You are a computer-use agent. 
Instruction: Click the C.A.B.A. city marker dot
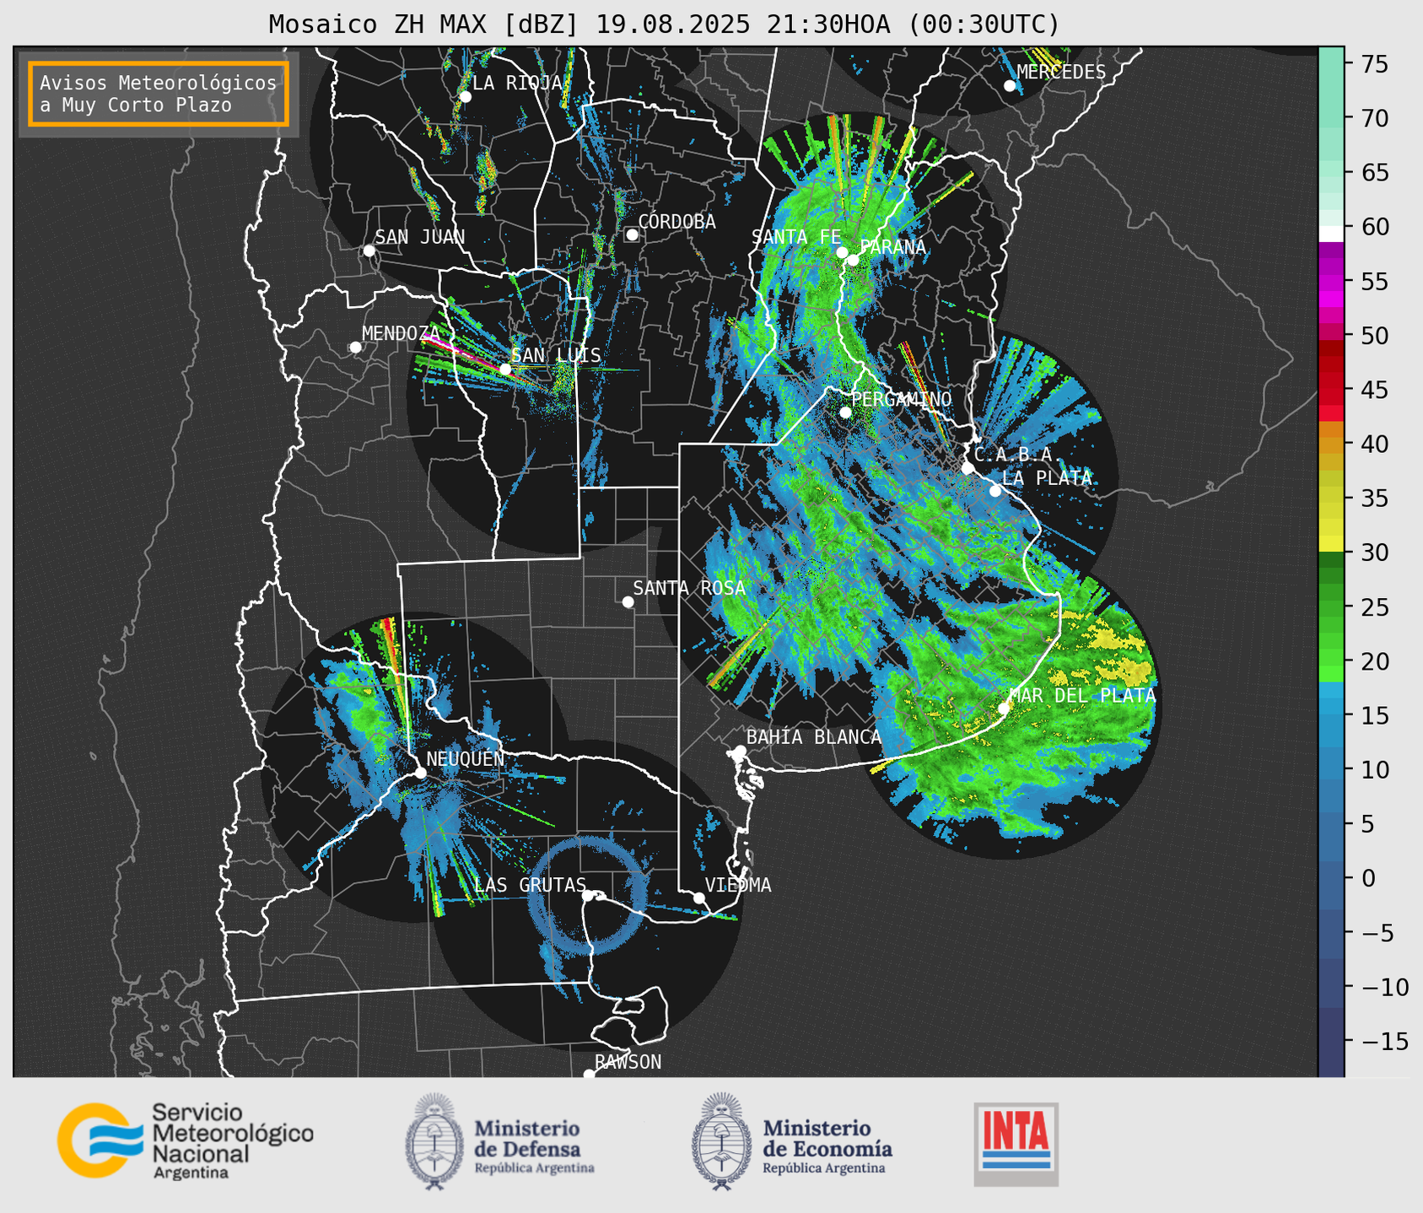pos(968,468)
